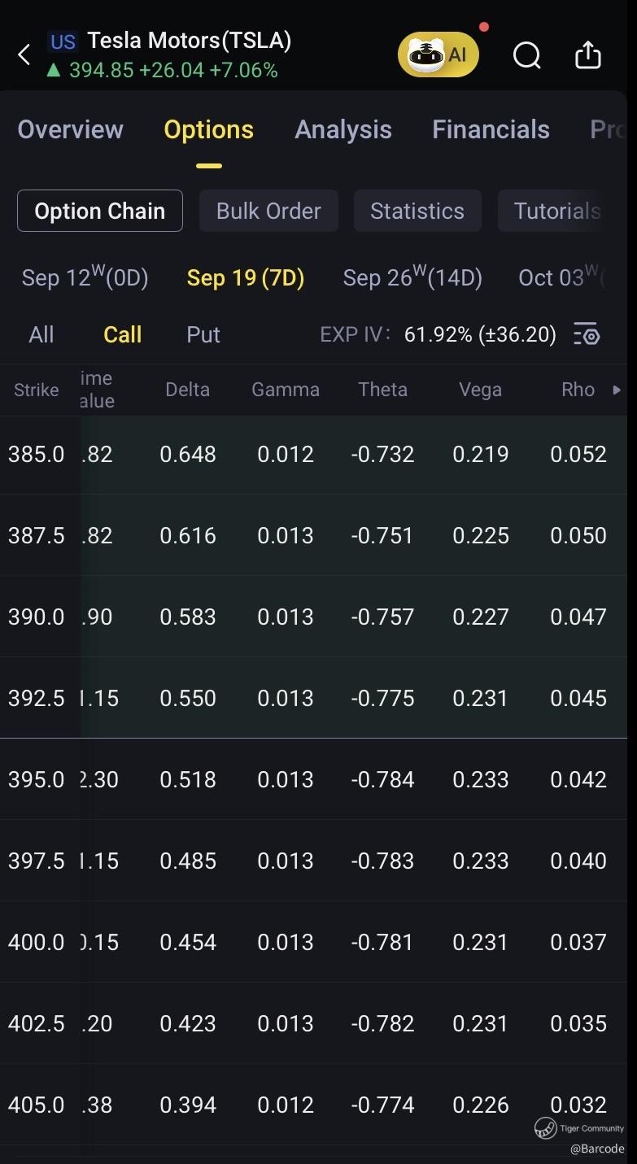Tap the share icon
637x1164 pixels.
587,55
